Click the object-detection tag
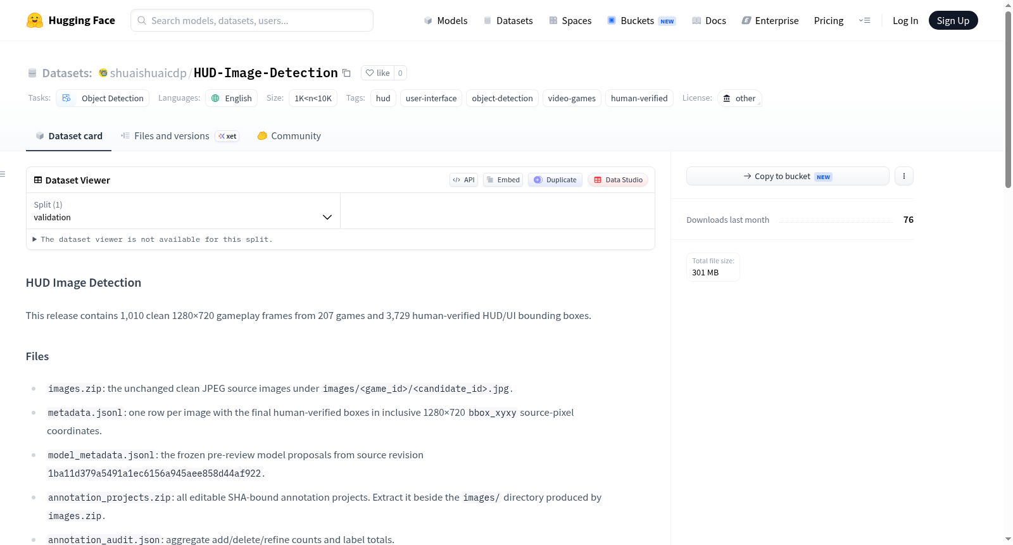This screenshot has height=545, width=1013. point(502,98)
